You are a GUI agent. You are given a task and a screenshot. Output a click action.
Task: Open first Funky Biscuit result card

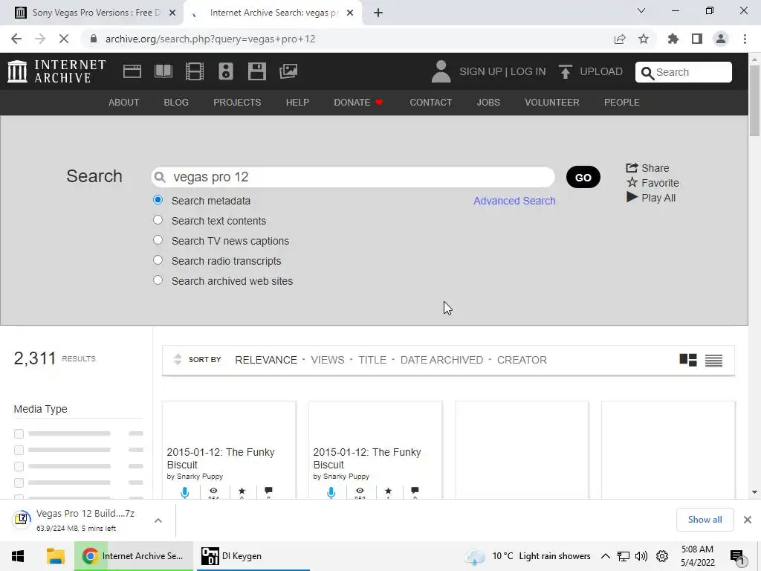click(x=229, y=450)
